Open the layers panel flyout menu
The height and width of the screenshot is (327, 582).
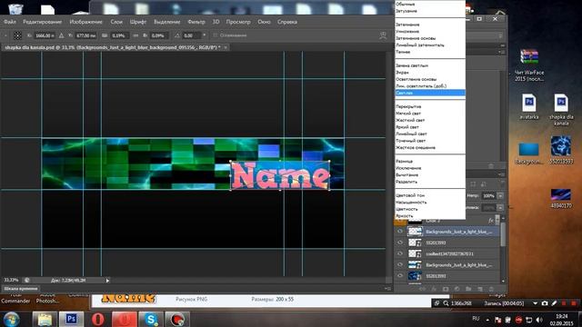click(x=501, y=173)
